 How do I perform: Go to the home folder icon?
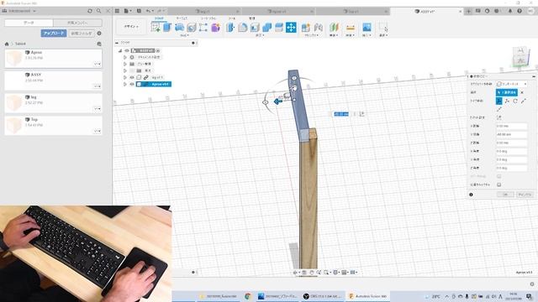[7, 44]
